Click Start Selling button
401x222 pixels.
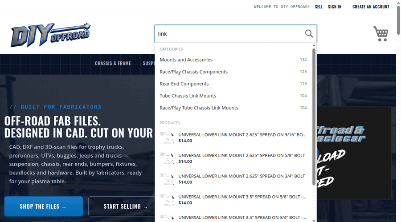122,206
